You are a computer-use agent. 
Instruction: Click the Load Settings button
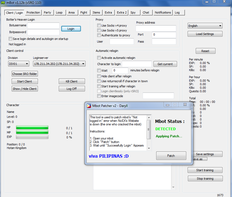pyautogui.click(x=205, y=34)
